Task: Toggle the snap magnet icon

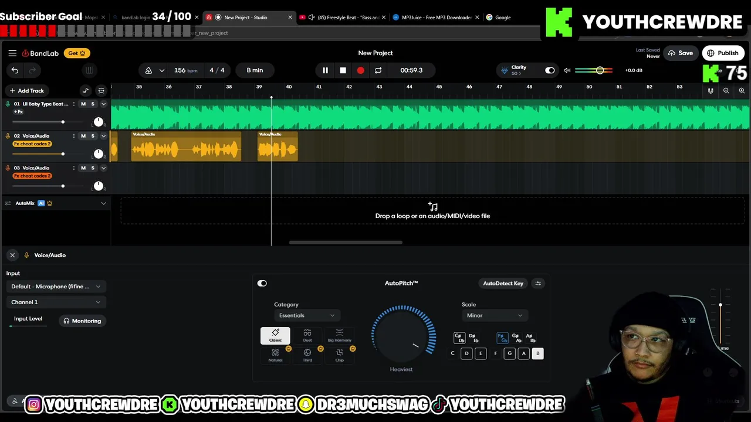Action: [x=711, y=90]
